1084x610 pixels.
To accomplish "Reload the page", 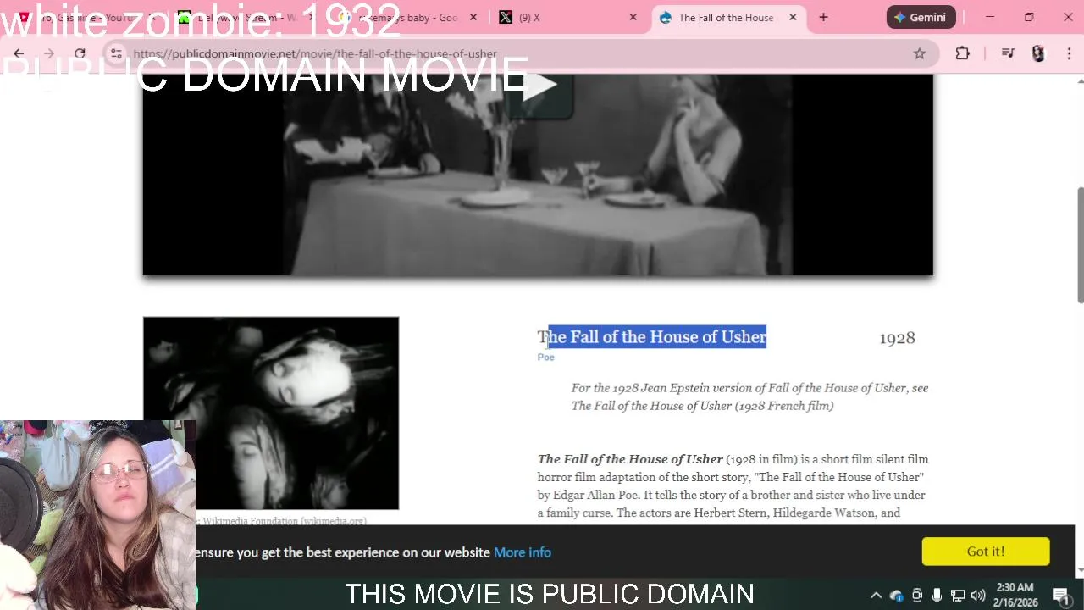I will click(x=80, y=53).
